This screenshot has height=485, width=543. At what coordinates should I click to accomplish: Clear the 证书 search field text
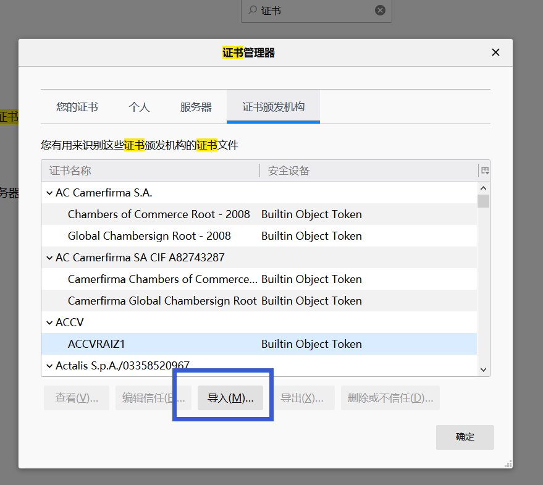tap(380, 10)
